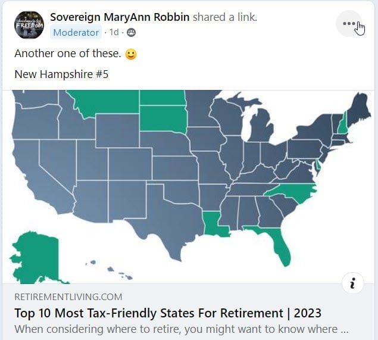Click the smiley emoji in the post

click(x=131, y=54)
